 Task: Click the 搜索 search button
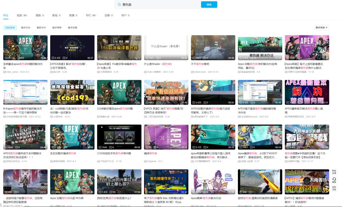pos(209,4)
